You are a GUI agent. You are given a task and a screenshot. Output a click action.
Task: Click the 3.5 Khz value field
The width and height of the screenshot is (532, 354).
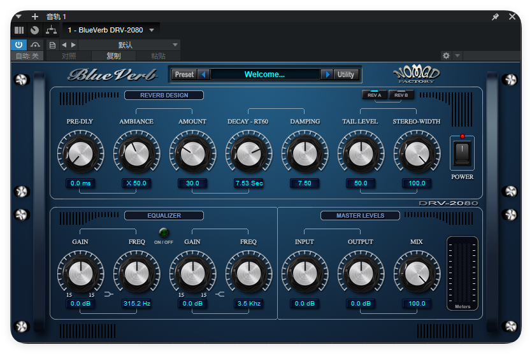click(x=248, y=304)
